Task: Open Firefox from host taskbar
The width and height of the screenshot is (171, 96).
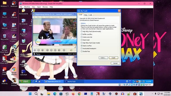Action: [73, 94]
